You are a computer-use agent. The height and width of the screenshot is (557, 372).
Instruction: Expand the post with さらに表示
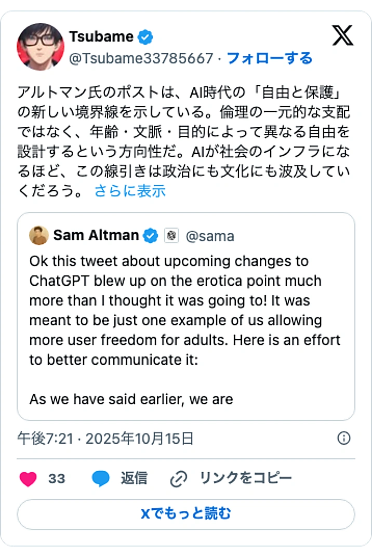pyautogui.click(x=129, y=192)
